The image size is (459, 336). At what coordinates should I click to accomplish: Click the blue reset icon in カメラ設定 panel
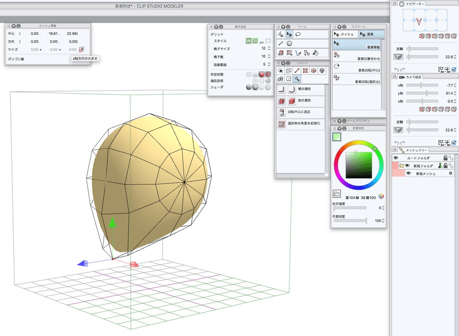(454, 143)
